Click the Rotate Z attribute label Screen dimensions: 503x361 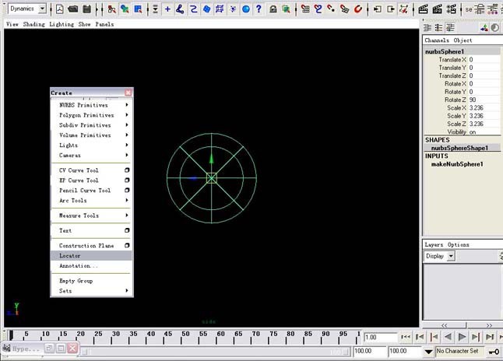pyautogui.click(x=456, y=100)
